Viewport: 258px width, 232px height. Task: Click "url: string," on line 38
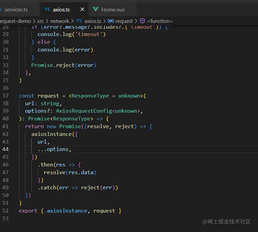[x=43, y=104]
